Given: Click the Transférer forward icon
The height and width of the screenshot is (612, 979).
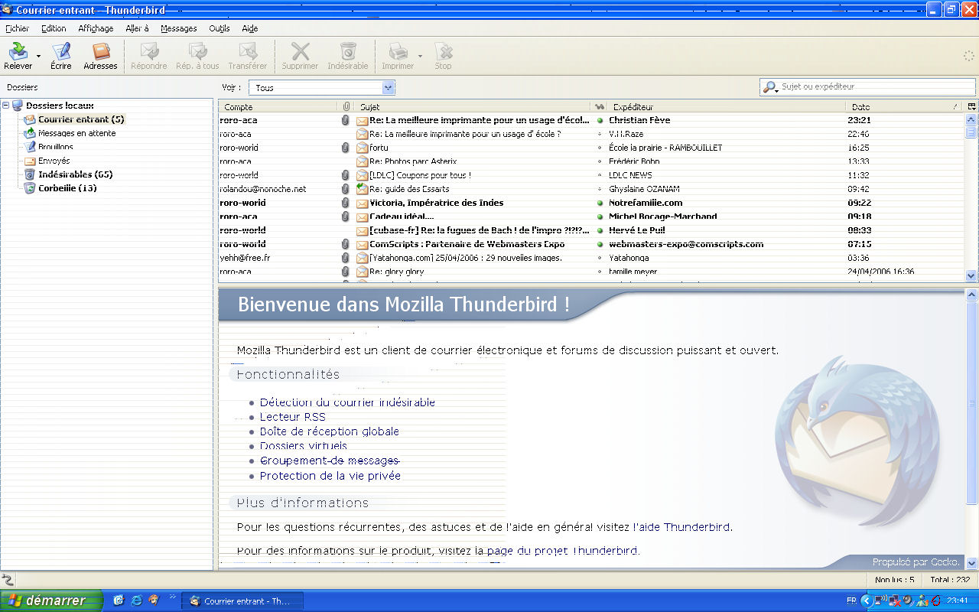Looking at the screenshot, I should (247, 52).
